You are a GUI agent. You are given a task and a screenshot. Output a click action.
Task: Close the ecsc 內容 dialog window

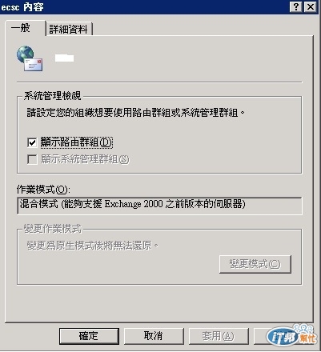click(x=311, y=7)
